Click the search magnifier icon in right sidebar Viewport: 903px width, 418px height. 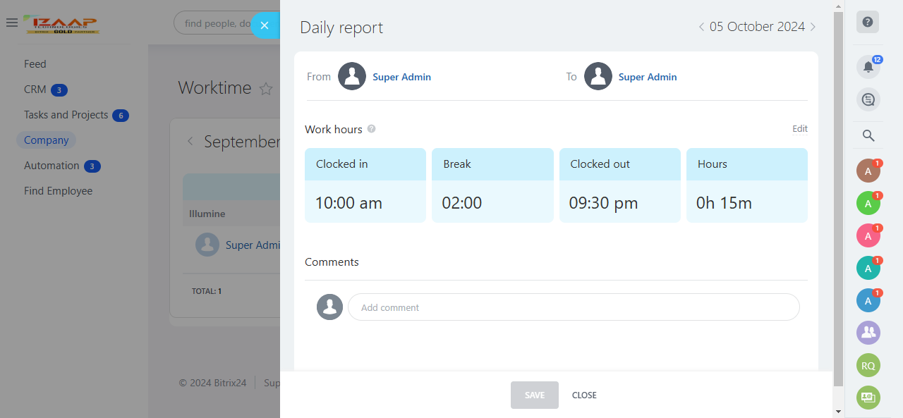[868, 136]
